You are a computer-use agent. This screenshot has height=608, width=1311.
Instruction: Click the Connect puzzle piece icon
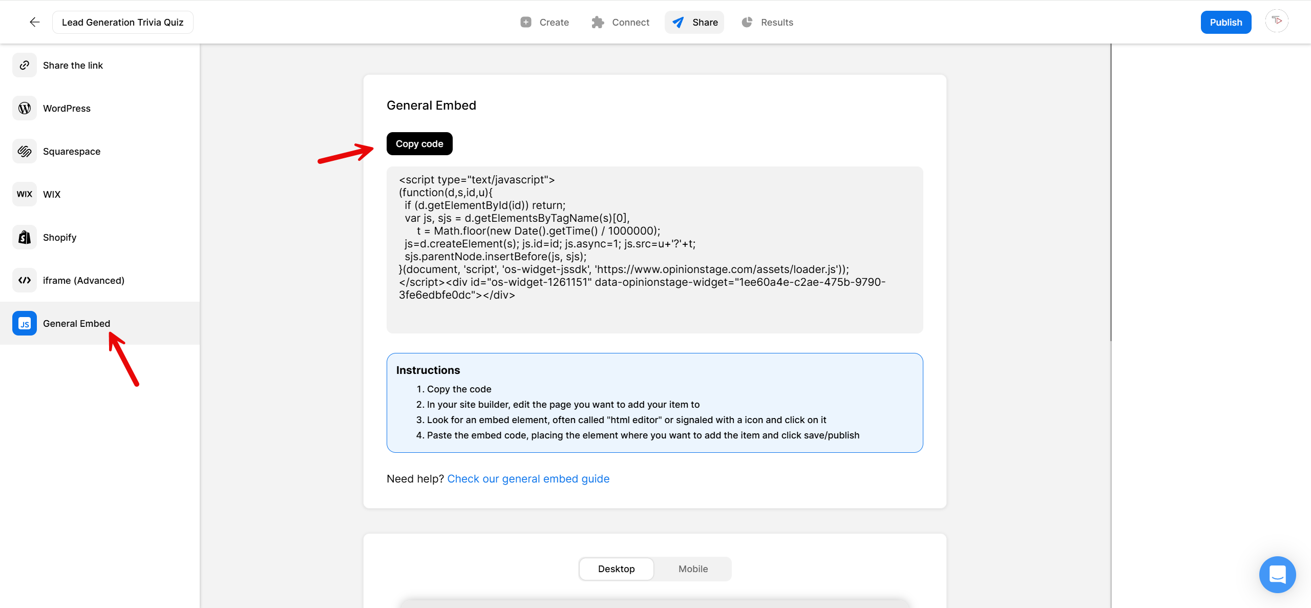[597, 22]
